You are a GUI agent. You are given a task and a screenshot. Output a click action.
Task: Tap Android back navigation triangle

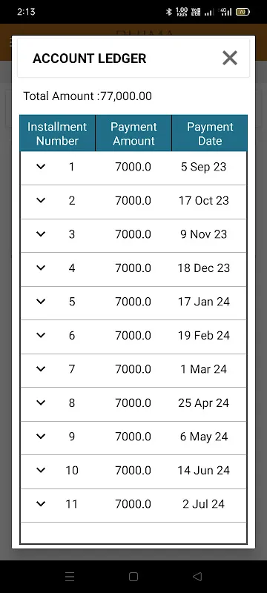click(x=197, y=577)
